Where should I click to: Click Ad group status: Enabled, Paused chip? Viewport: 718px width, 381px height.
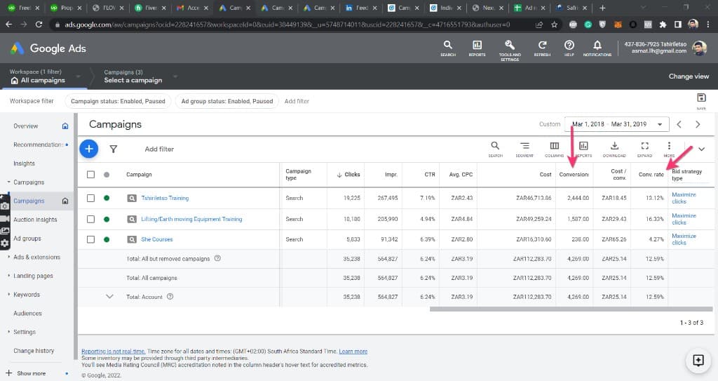point(226,101)
